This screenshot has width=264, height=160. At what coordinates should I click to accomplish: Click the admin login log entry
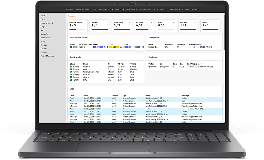click(x=145, y=109)
